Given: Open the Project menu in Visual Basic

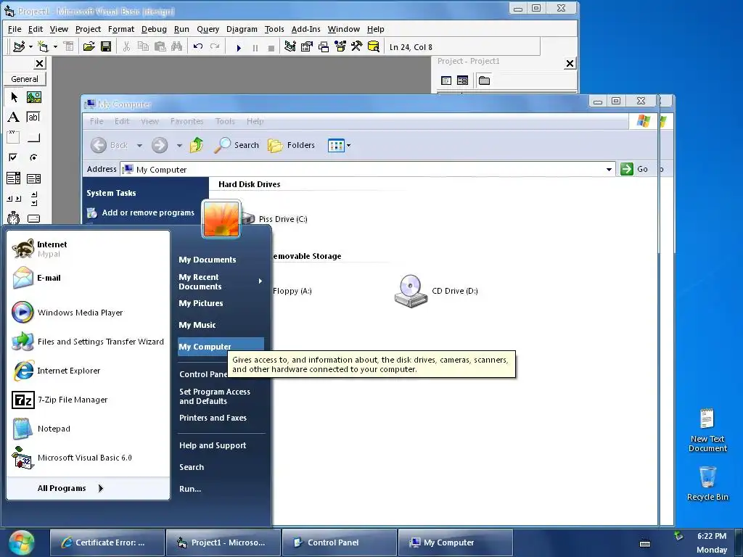Looking at the screenshot, I should (x=88, y=29).
